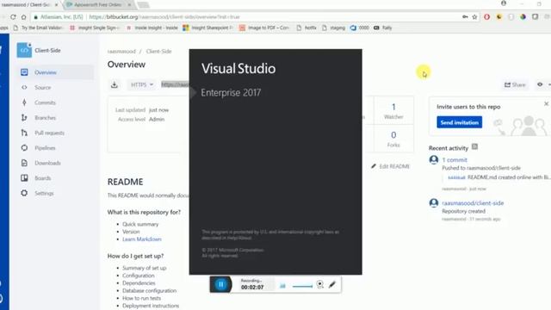Click the commit hash before README.md
Viewport: 551px width, 310px height.
pyautogui.click(x=456, y=177)
